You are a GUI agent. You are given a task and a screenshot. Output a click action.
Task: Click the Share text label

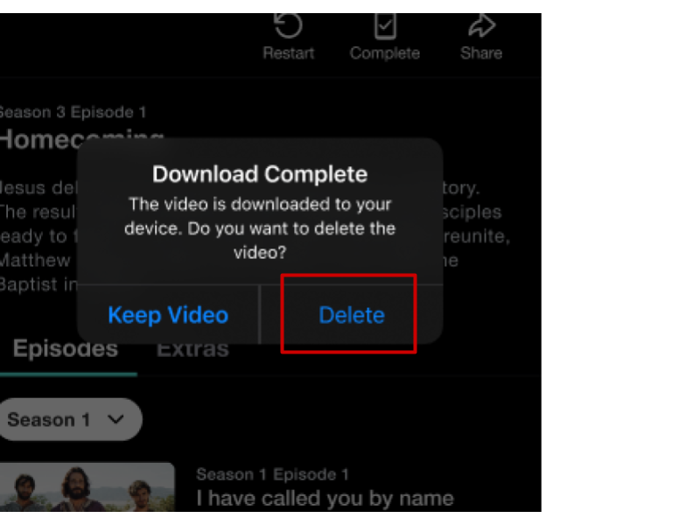tap(481, 53)
